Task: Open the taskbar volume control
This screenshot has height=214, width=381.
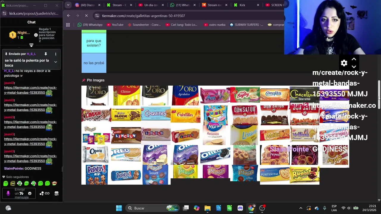Action: point(349,208)
